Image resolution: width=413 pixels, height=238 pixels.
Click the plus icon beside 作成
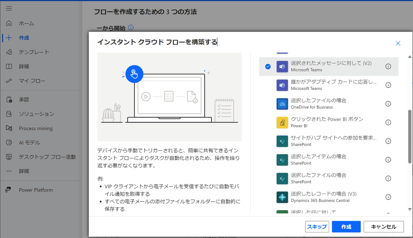coord(9,38)
